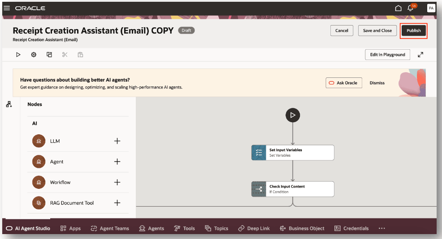442x239 pixels.
Task: Toggle the nodes panel sidebar icon
Action: tap(9, 104)
